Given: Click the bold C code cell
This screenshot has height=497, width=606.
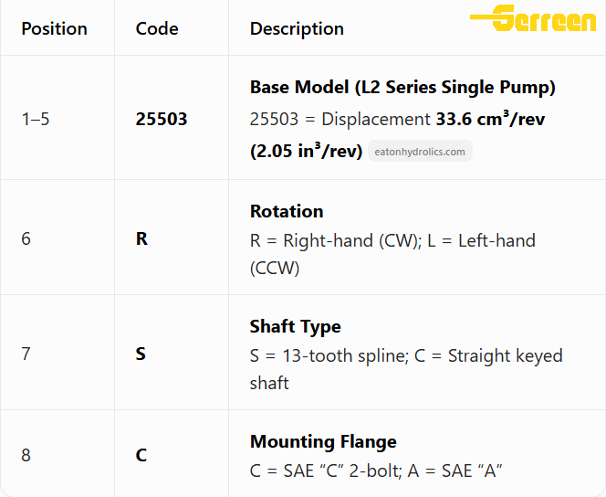Looking at the screenshot, I should pyautogui.click(x=141, y=455).
